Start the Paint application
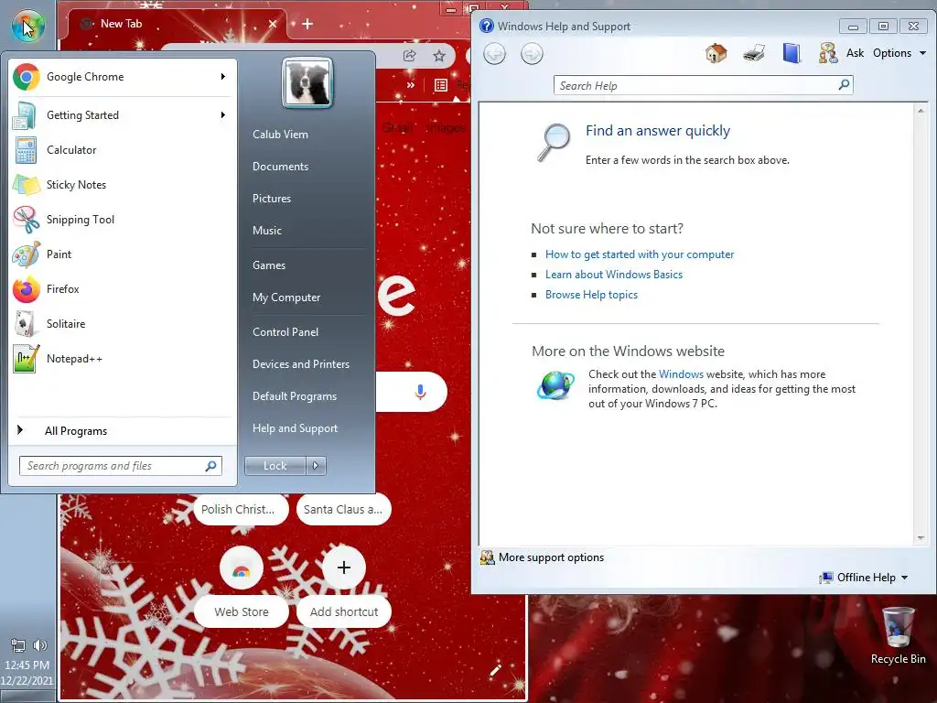 [122, 254]
